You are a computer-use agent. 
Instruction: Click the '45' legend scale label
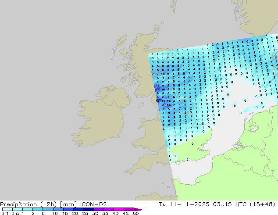125,213
